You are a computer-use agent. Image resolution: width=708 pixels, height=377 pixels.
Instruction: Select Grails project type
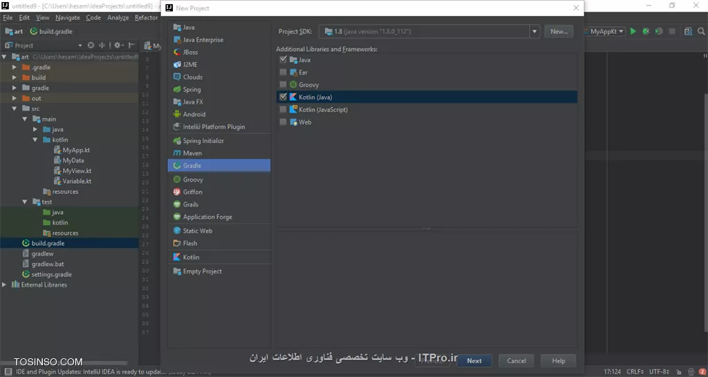click(219, 204)
